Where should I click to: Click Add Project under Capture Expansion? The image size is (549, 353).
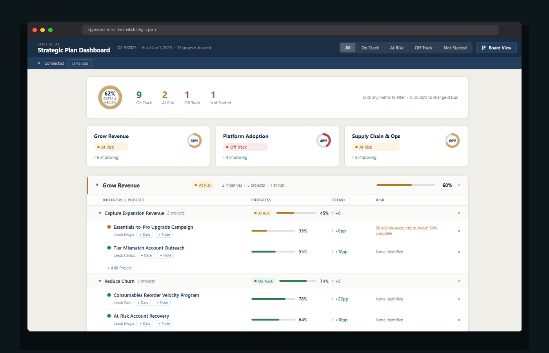tap(120, 268)
